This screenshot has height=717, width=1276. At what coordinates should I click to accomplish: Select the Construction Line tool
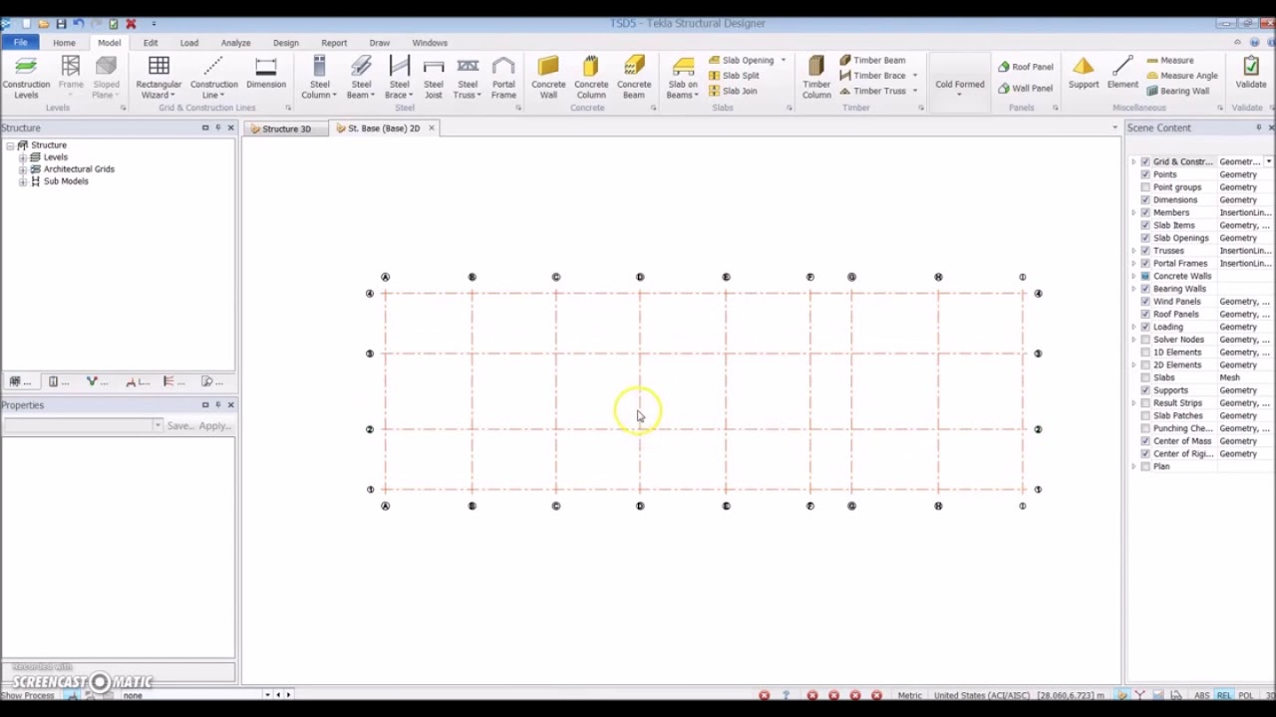tap(213, 78)
